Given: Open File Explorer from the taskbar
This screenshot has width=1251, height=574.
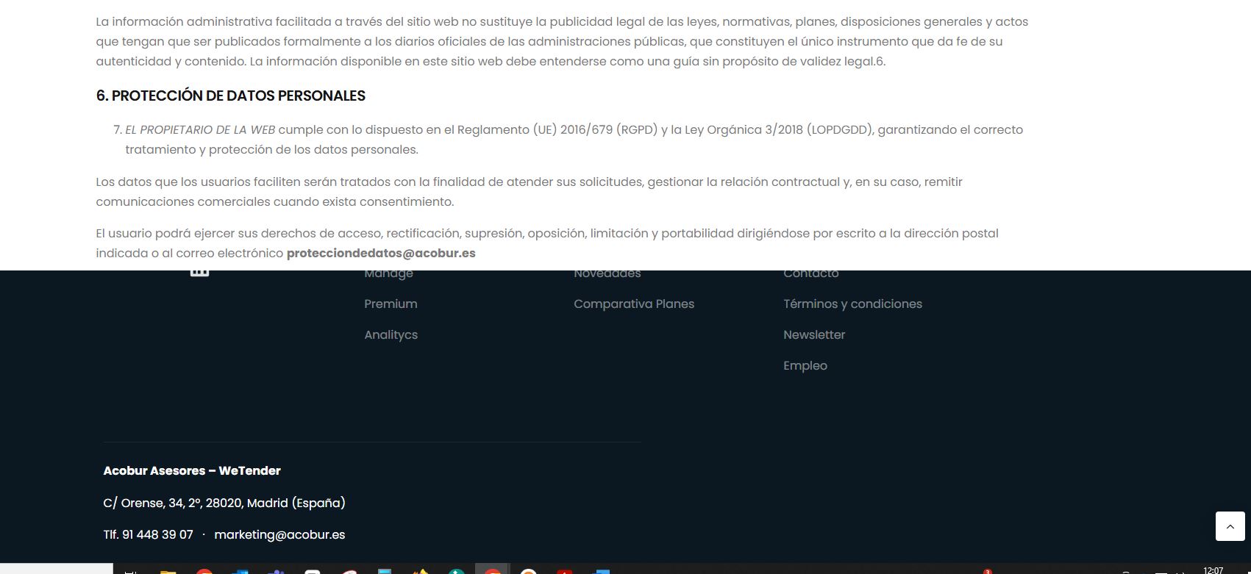Looking at the screenshot, I should (168, 571).
